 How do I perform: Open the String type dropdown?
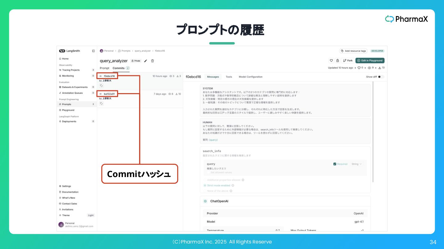tap(357, 164)
